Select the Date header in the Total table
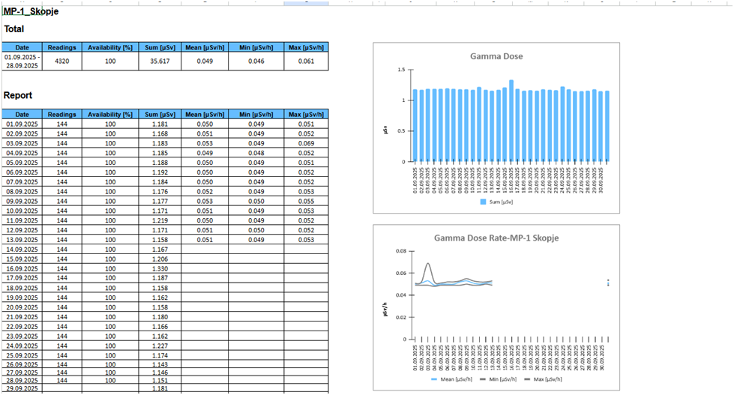 22,47
